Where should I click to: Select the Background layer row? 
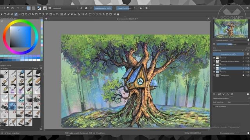(x=231, y=75)
